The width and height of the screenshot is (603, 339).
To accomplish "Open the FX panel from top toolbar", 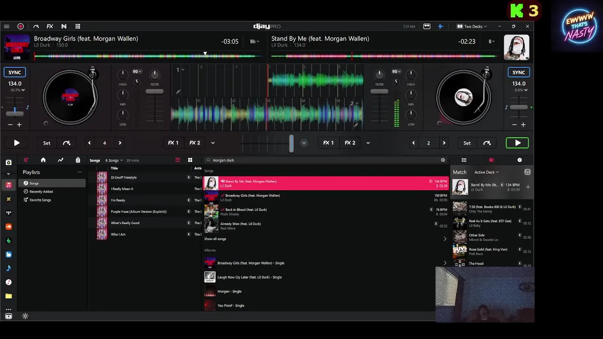I will tap(50, 26).
